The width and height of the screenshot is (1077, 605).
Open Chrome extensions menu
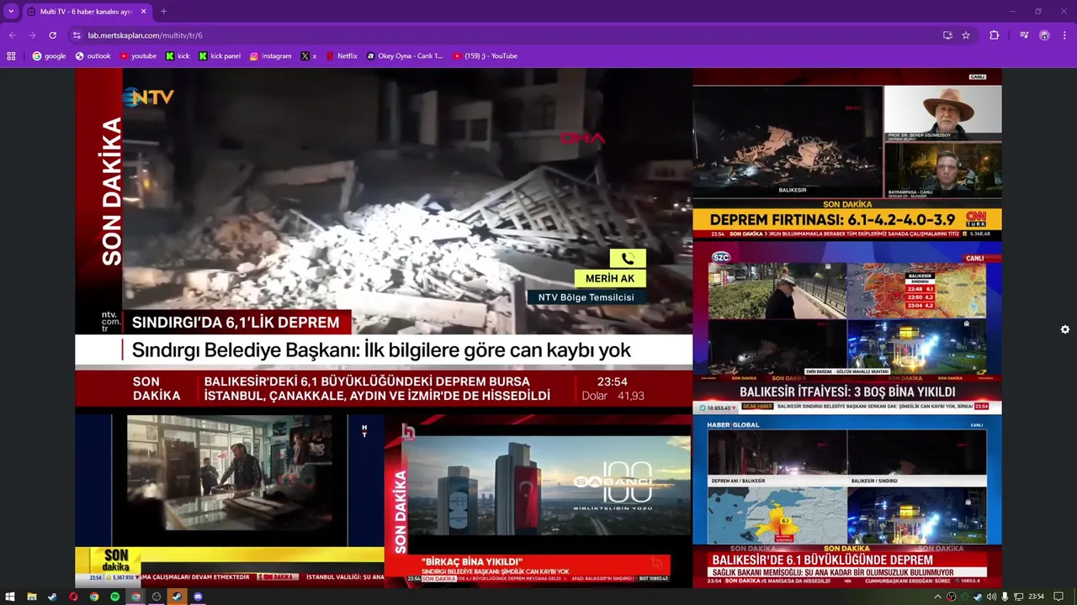[x=994, y=35]
